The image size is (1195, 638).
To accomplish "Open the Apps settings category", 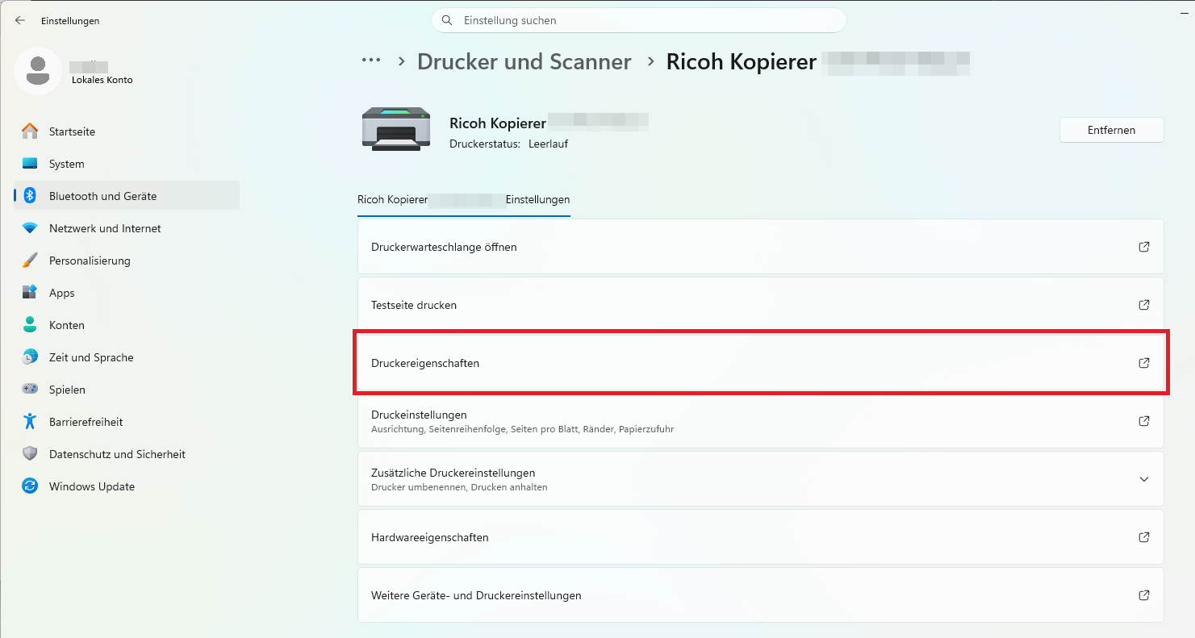I will [x=61, y=293].
